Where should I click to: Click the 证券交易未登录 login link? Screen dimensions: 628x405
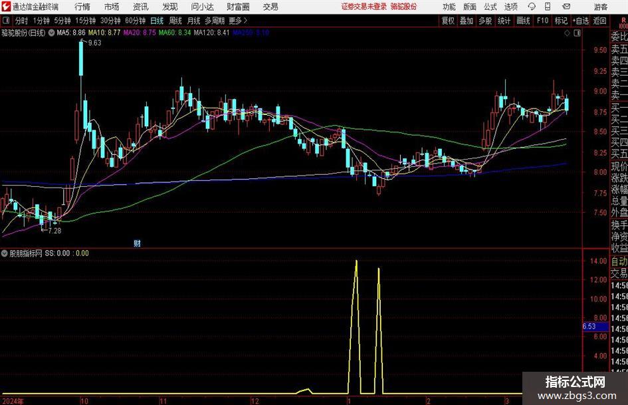364,7
